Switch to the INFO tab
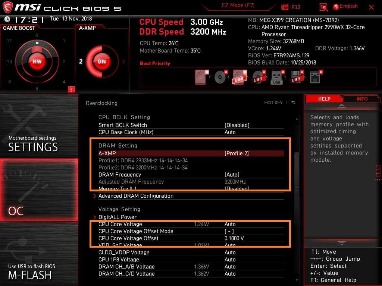This screenshot has width=382, height=286. (x=362, y=99)
